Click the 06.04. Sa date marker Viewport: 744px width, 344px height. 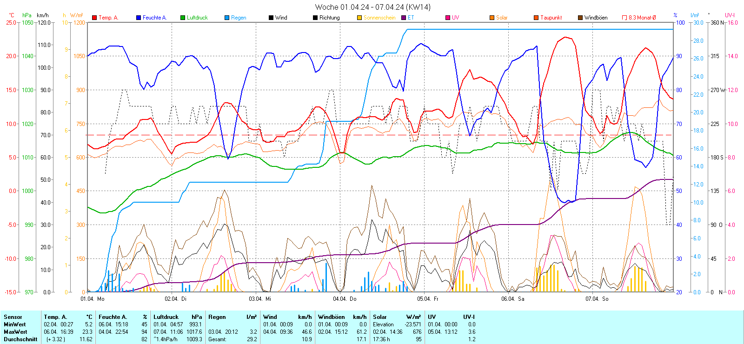click(x=512, y=299)
